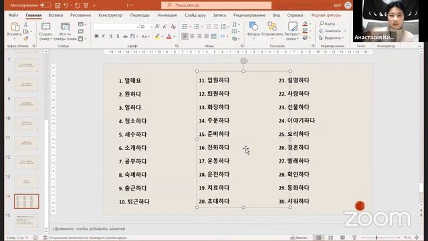Click the Вставить paste icon
Viewport: 428px width, 241px height.
[x=15, y=27]
